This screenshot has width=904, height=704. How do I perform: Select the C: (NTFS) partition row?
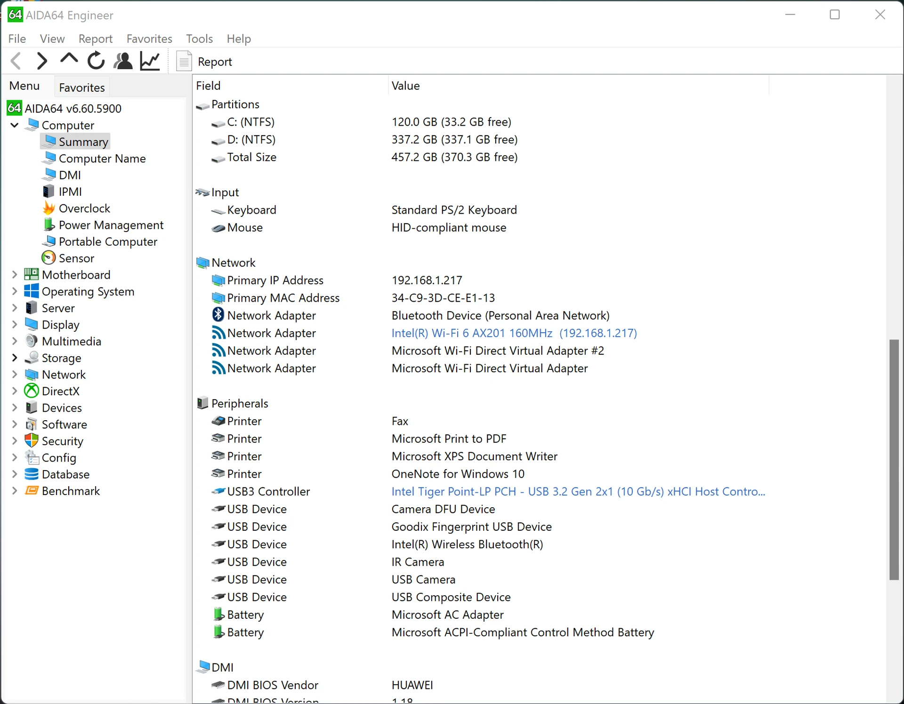tap(480, 122)
